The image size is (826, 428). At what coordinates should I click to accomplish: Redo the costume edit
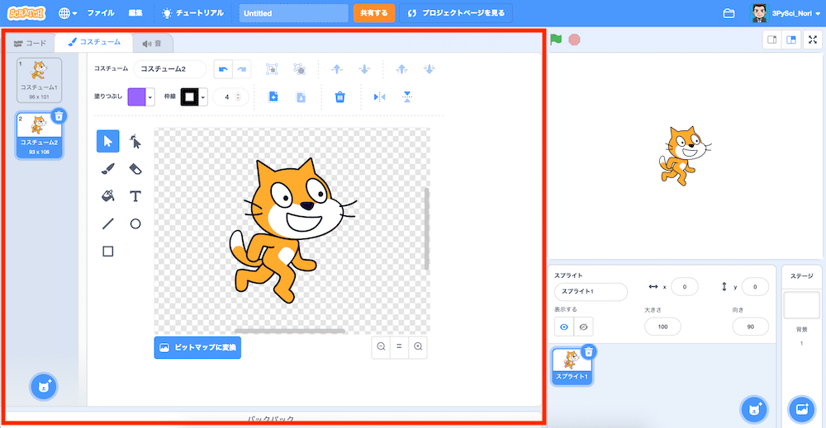point(242,69)
